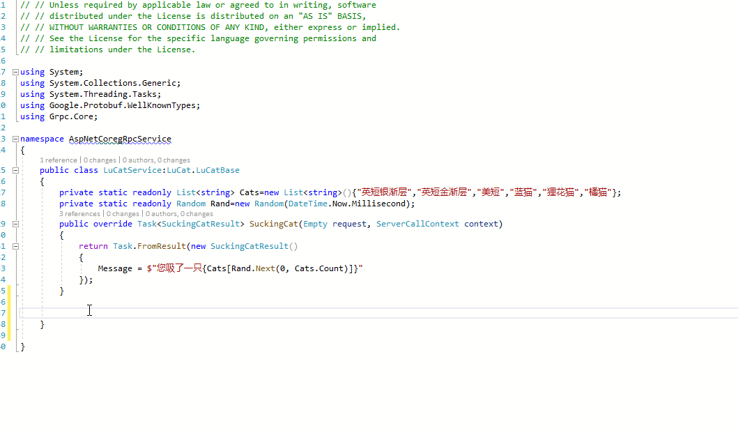Click the LuCatBase base class name

218,170
